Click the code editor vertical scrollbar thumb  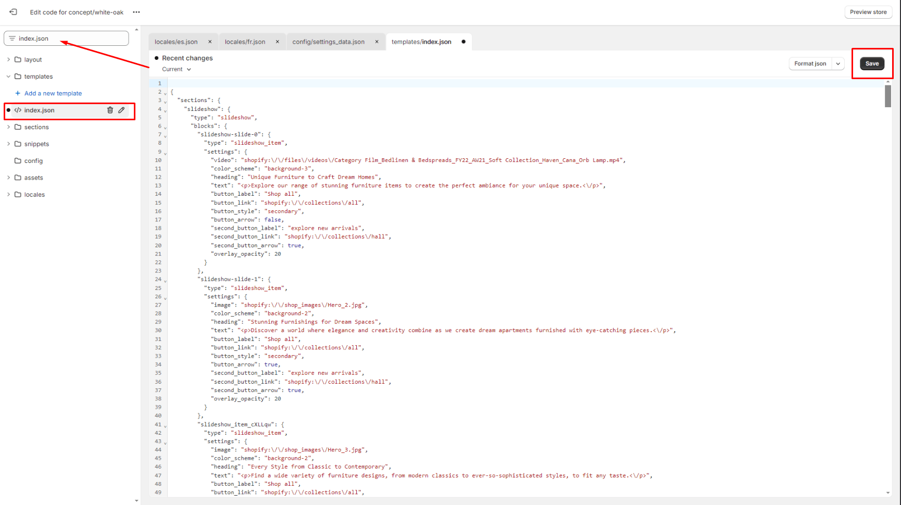click(888, 96)
